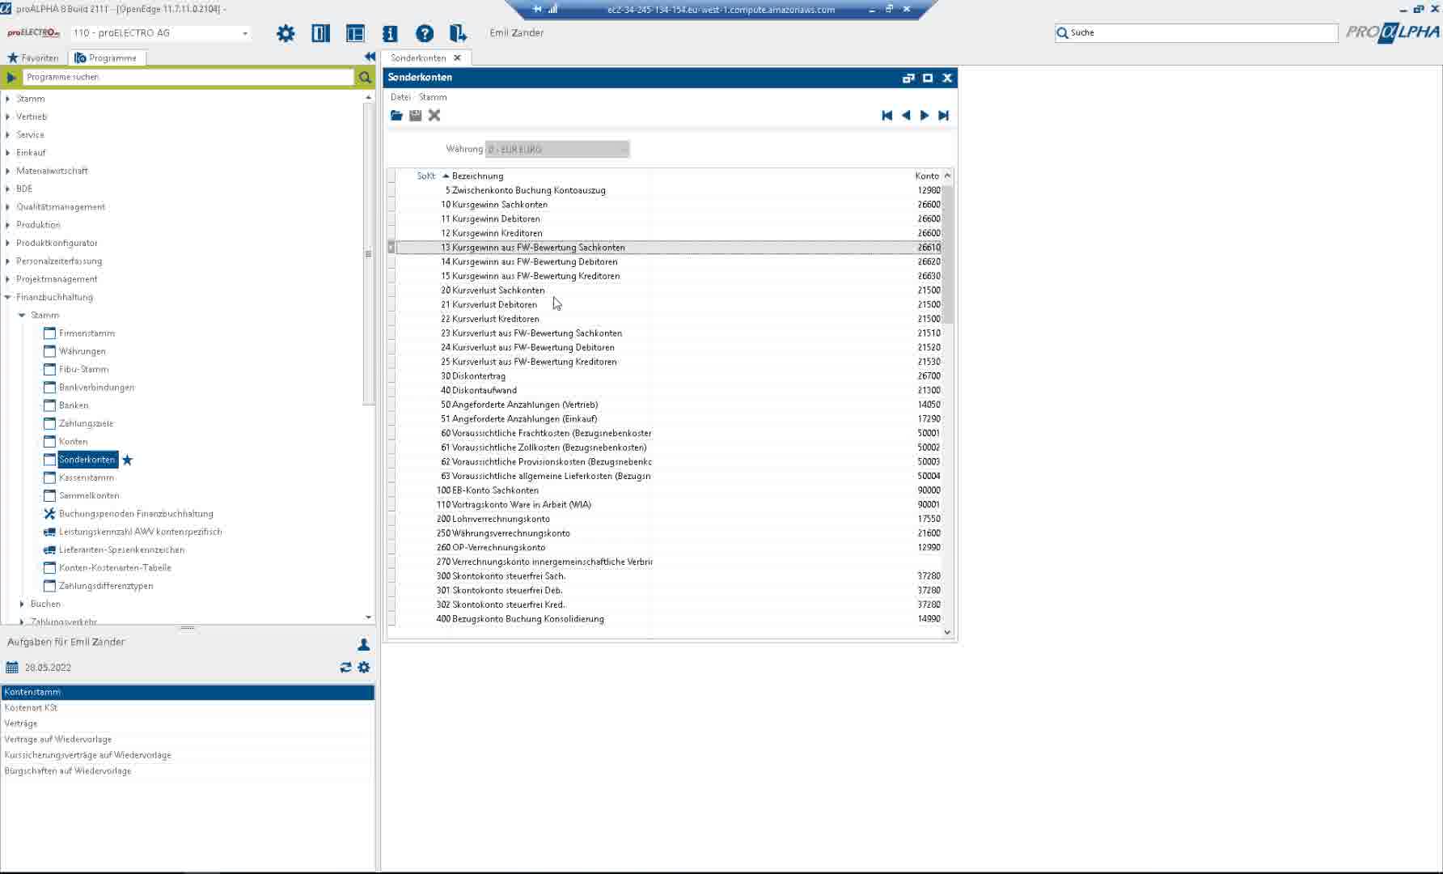Open the help question mark icon
The image size is (1443, 874).
tap(425, 33)
